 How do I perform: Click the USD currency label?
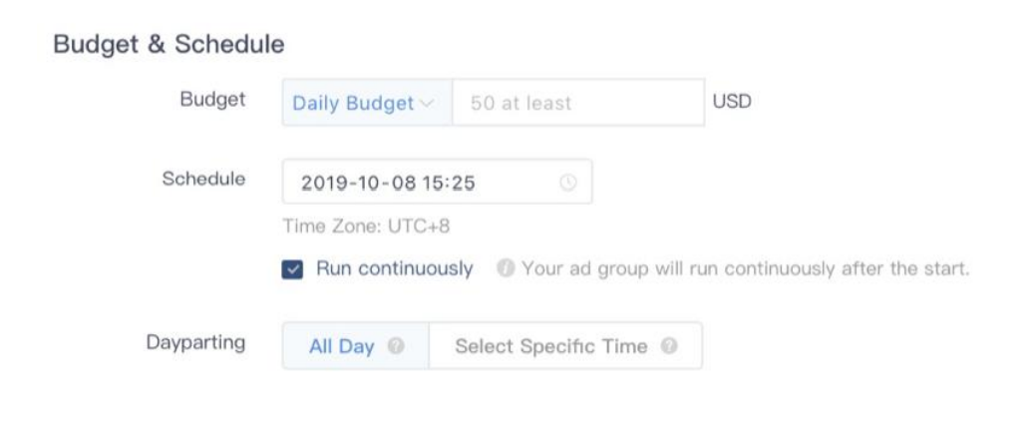[x=732, y=102]
